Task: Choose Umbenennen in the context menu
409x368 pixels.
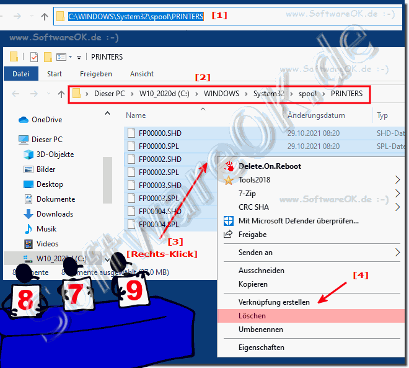Action: point(311,330)
